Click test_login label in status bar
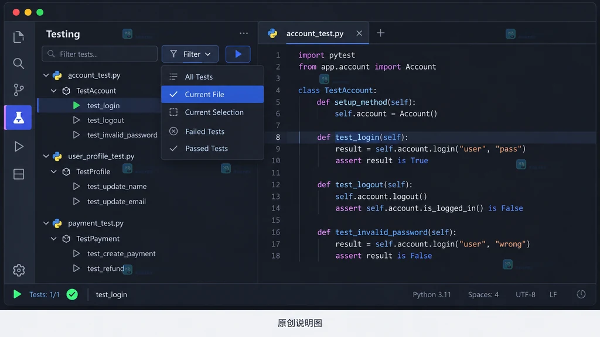Viewport: 600px width, 337px height. (111, 294)
